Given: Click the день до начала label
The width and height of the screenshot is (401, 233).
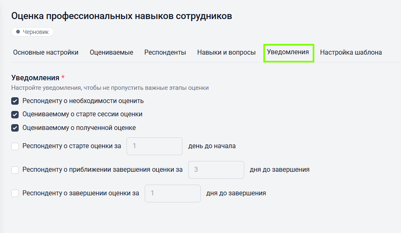Looking at the screenshot, I should pyautogui.click(x=212, y=146).
